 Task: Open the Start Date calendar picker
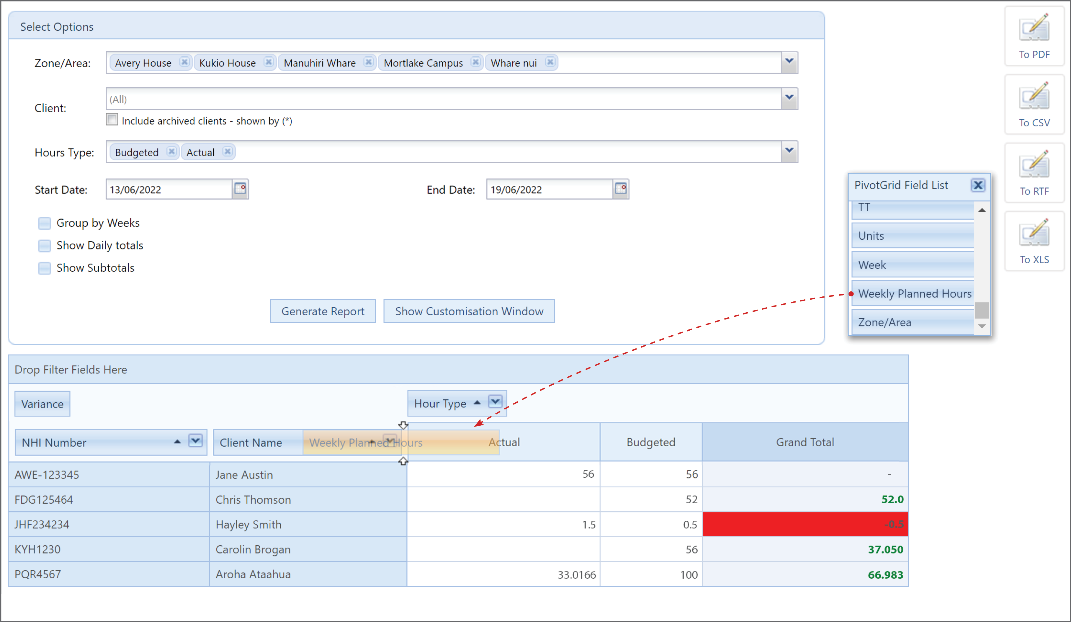[241, 189]
